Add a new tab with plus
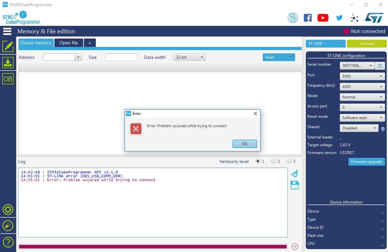The width and height of the screenshot is (388, 252). (x=90, y=43)
